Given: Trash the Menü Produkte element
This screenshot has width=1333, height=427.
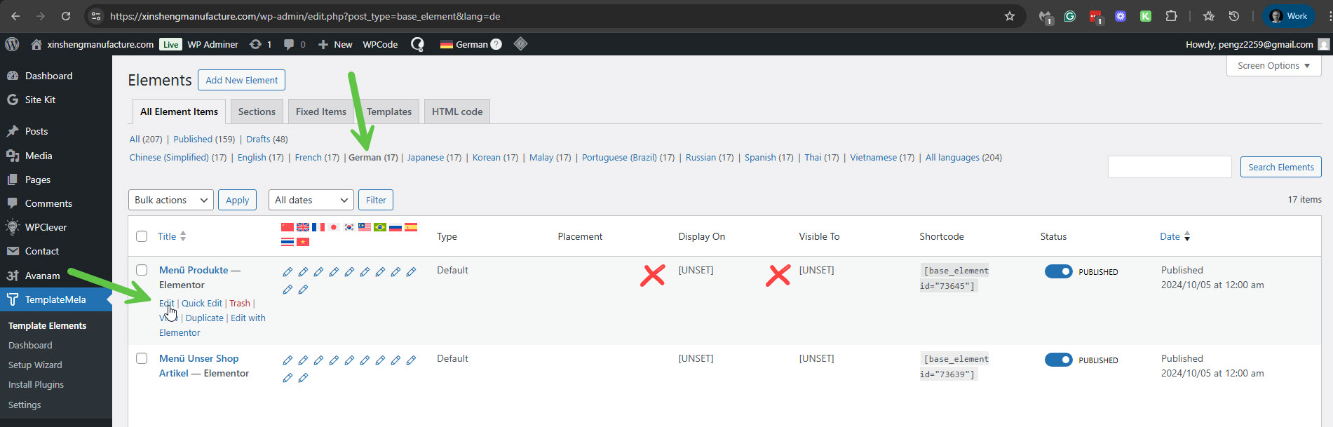Looking at the screenshot, I should click(x=240, y=303).
